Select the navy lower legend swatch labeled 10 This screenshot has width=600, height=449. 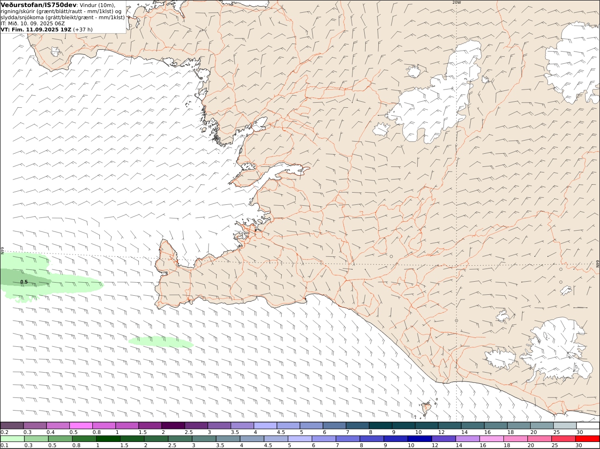point(420,439)
